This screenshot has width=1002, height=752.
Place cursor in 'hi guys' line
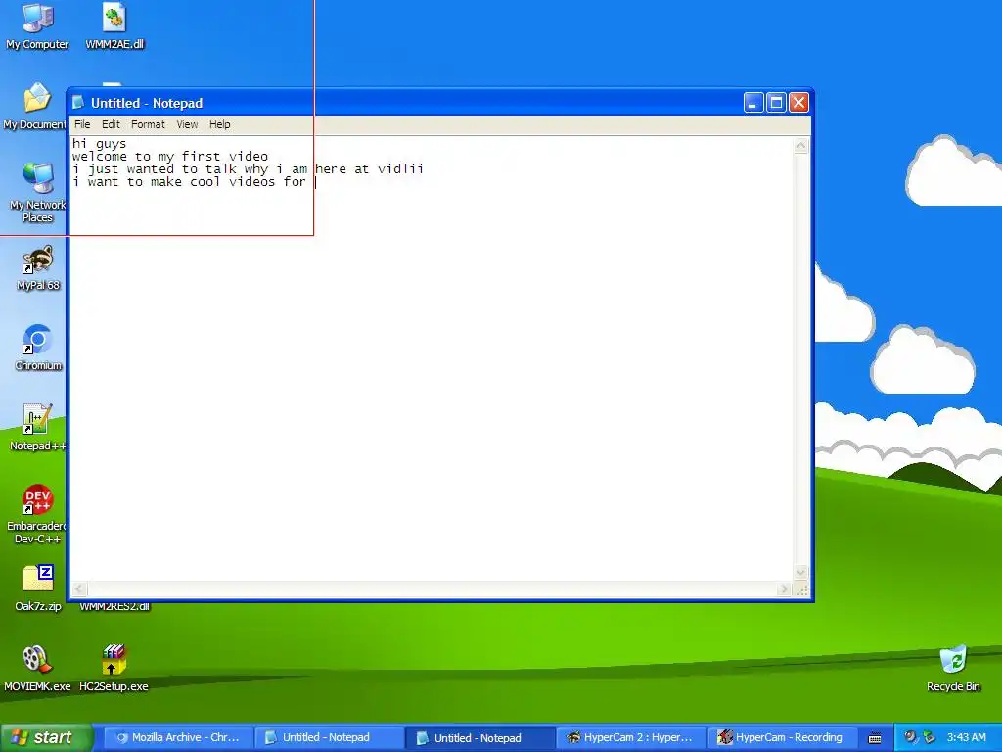[x=99, y=143]
